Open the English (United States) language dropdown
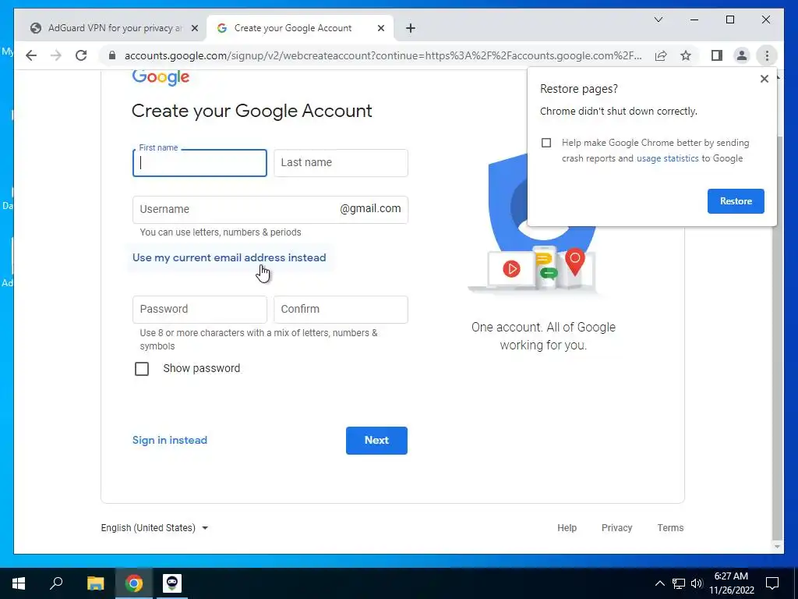Screen dimensions: 798x599 [154, 528]
